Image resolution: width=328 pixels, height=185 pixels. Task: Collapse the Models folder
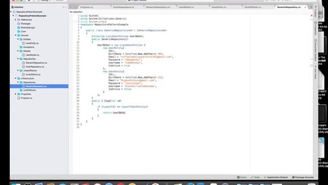[x=18, y=51]
